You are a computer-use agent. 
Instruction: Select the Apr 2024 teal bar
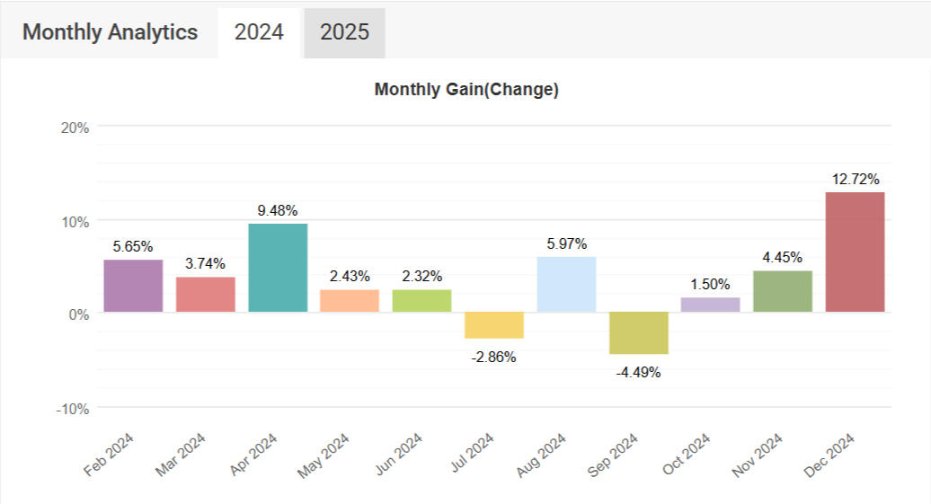pos(278,268)
